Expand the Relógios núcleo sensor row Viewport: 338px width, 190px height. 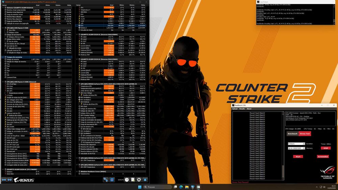pyautogui.click(x=5, y=32)
